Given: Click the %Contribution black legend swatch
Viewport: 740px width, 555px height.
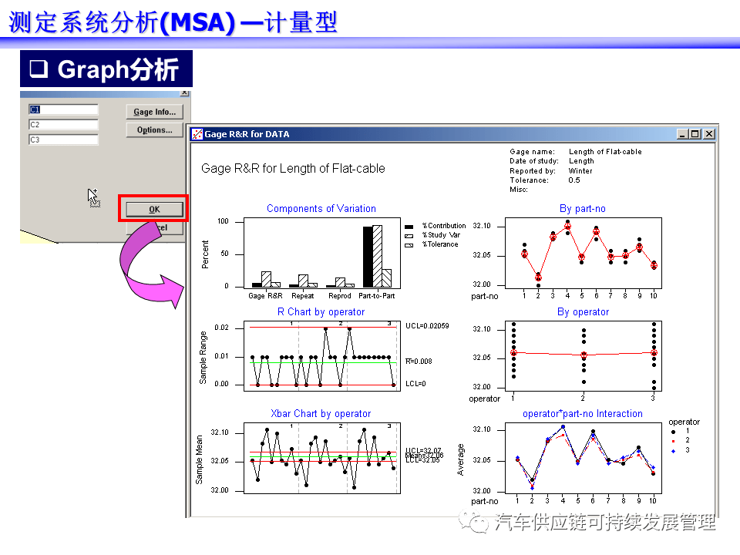Looking at the screenshot, I should click(409, 227).
